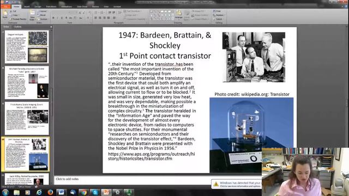Click the aps.org transistor URL on slide

pyautogui.click(x=152, y=156)
